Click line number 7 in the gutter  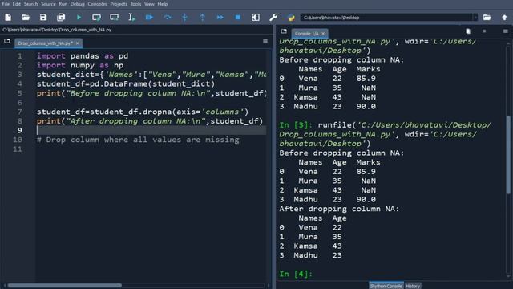(x=19, y=112)
